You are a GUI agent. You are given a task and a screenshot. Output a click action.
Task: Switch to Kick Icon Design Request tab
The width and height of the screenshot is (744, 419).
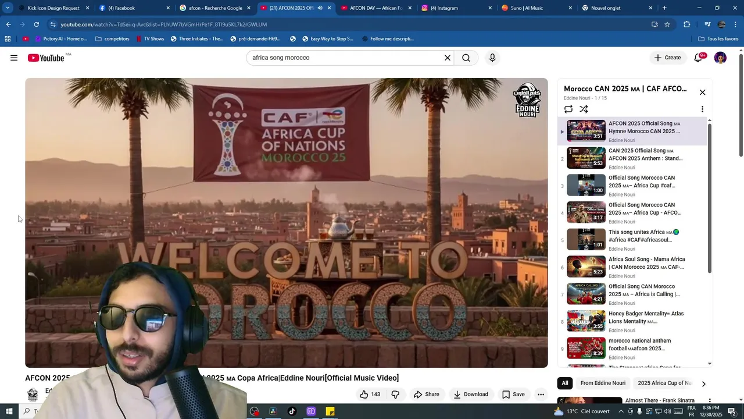pyautogui.click(x=53, y=8)
